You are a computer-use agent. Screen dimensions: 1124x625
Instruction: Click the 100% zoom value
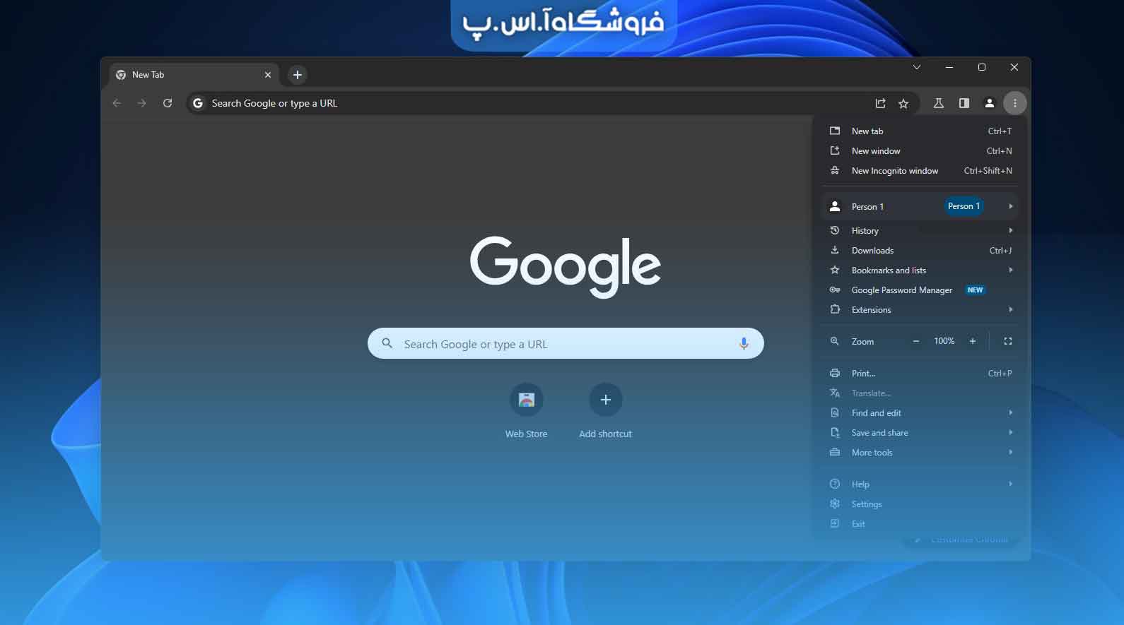tap(944, 341)
